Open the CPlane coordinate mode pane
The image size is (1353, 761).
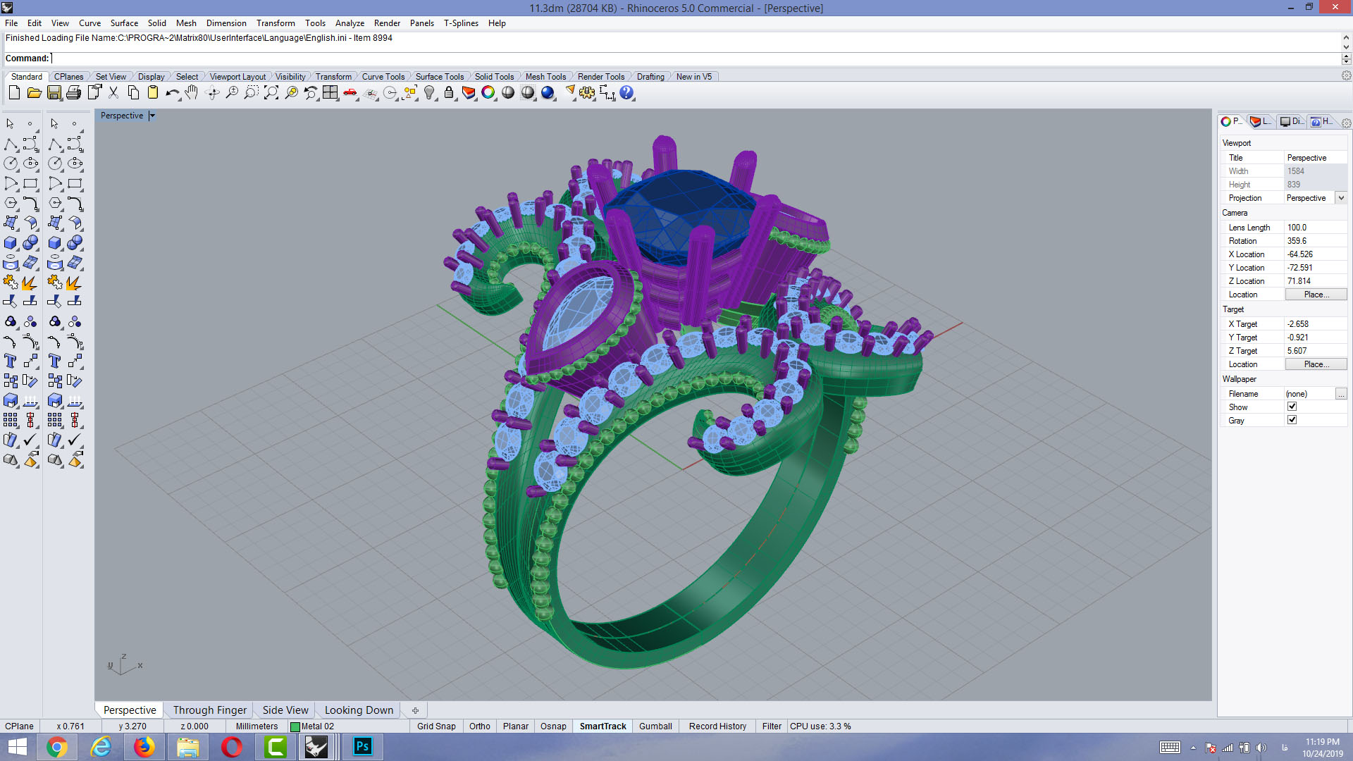(x=19, y=726)
